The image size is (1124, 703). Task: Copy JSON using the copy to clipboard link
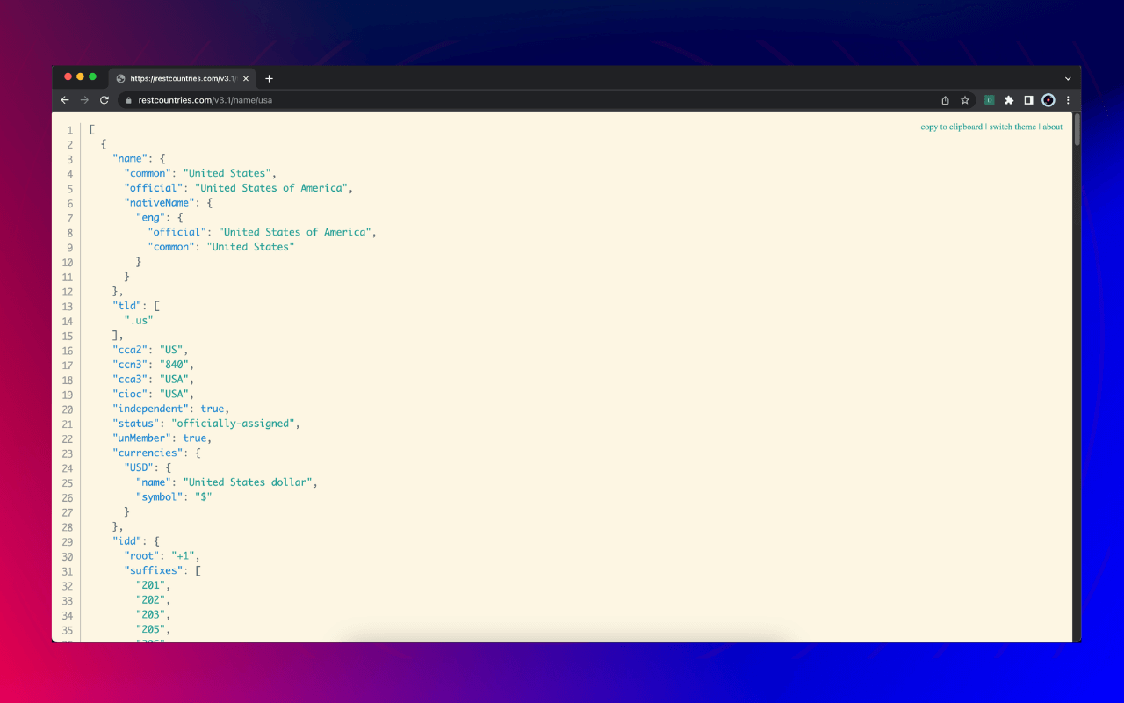click(x=951, y=127)
